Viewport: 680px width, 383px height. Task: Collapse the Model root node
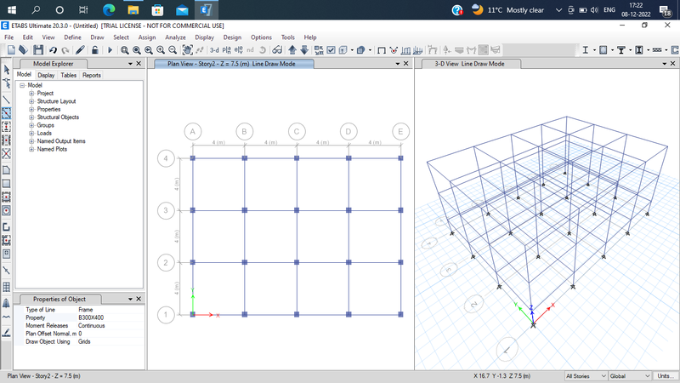tap(22, 86)
